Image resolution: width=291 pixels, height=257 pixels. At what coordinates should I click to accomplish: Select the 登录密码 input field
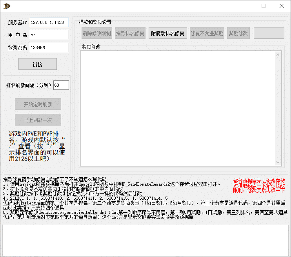pos(49,47)
